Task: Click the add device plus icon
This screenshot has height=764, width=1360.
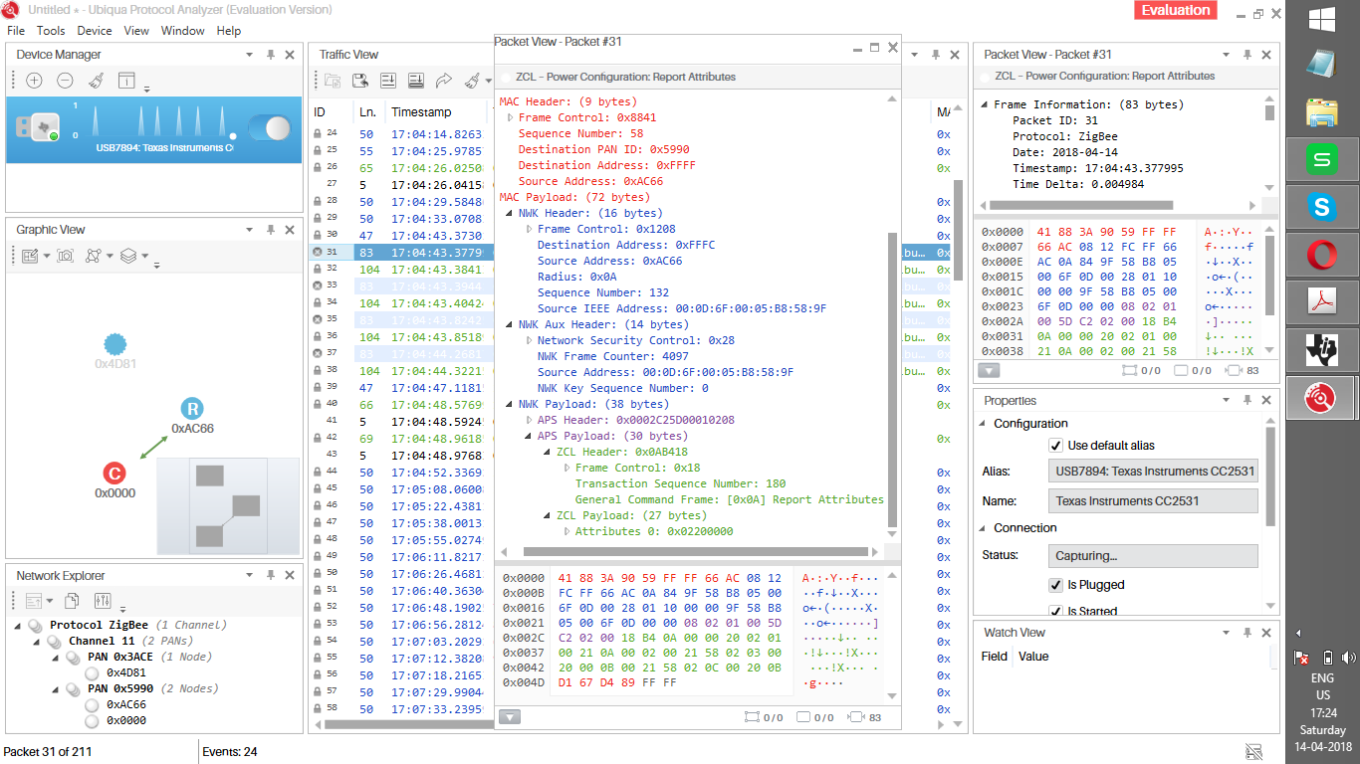Action: click(x=34, y=81)
